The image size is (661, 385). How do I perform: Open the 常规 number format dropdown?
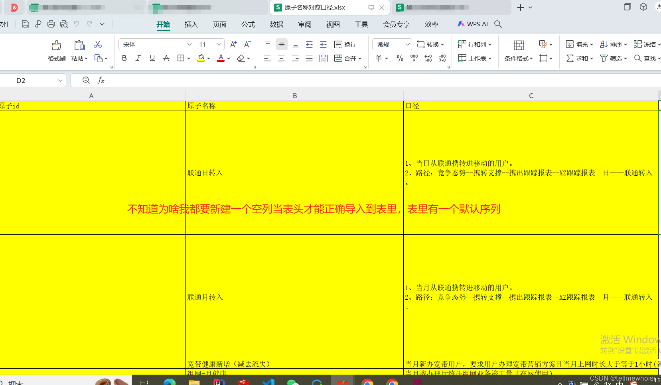[407, 44]
